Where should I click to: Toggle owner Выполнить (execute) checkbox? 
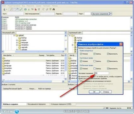coord(108,54)
